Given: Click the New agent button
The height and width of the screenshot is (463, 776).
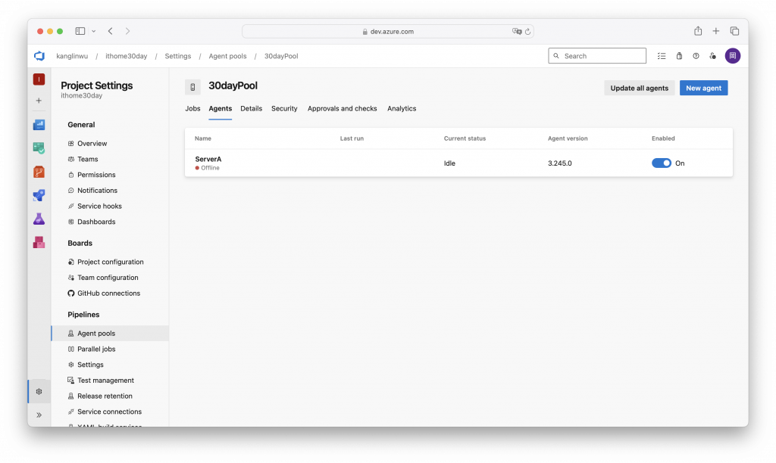Looking at the screenshot, I should coord(703,88).
